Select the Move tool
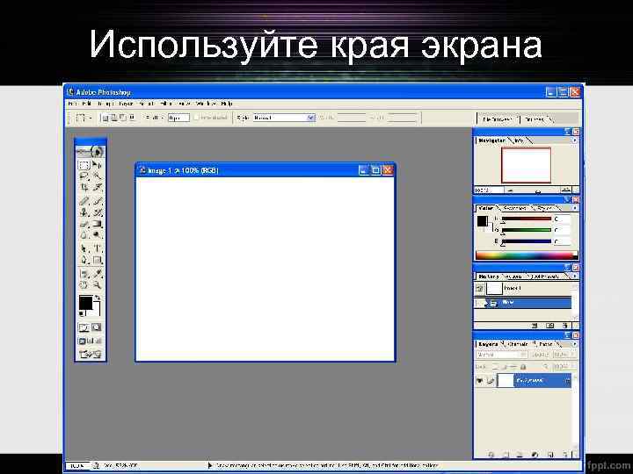633x474 pixels. (x=97, y=164)
